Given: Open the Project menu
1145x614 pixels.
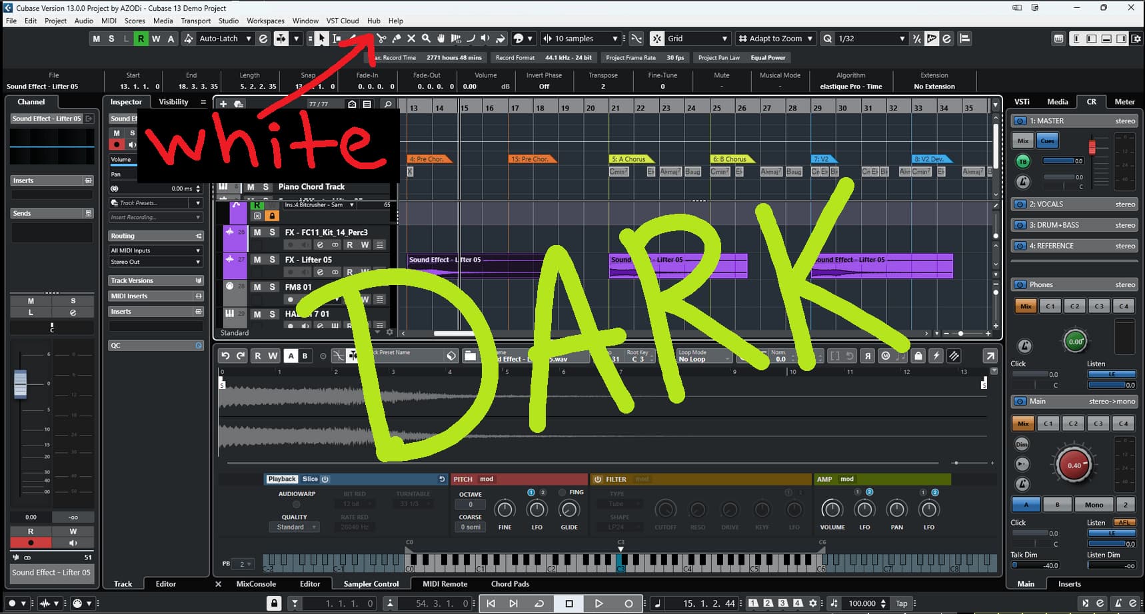Looking at the screenshot, I should coord(55,21).
